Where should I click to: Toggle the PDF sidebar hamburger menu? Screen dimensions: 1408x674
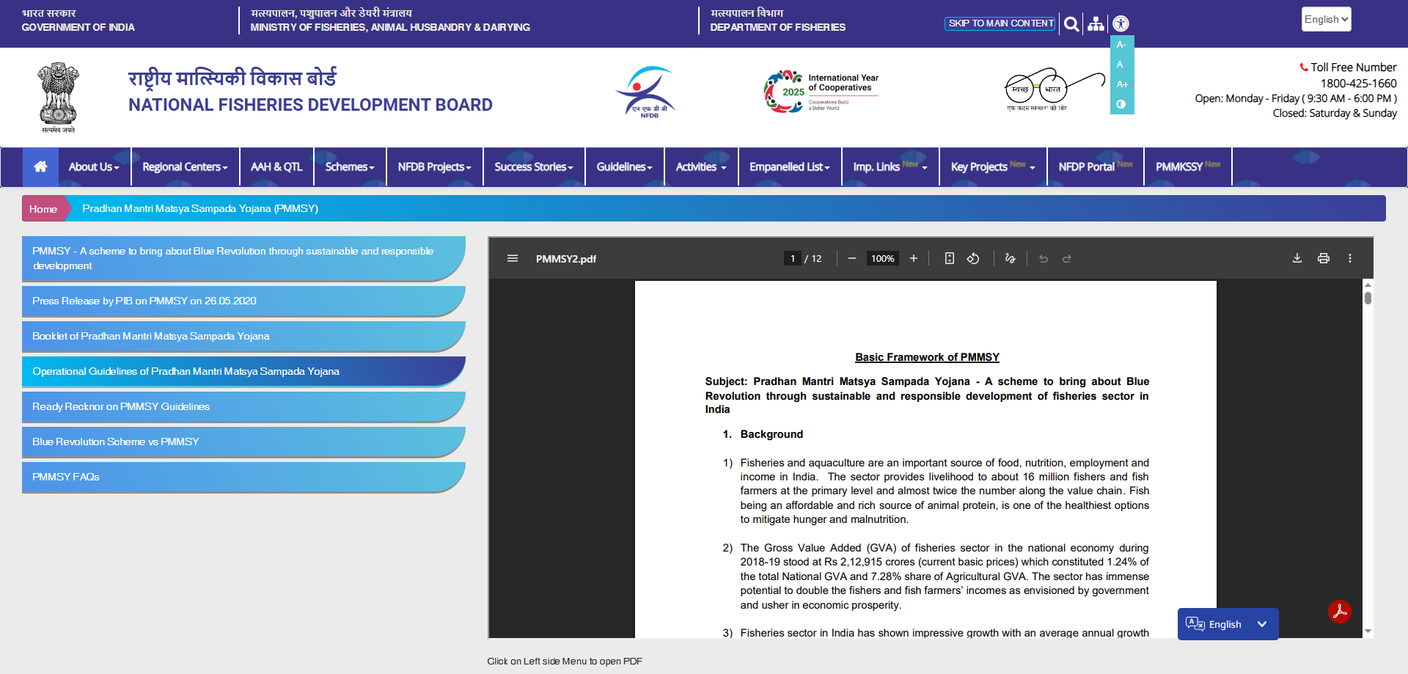pyautogui.click(x=513, y=258)
